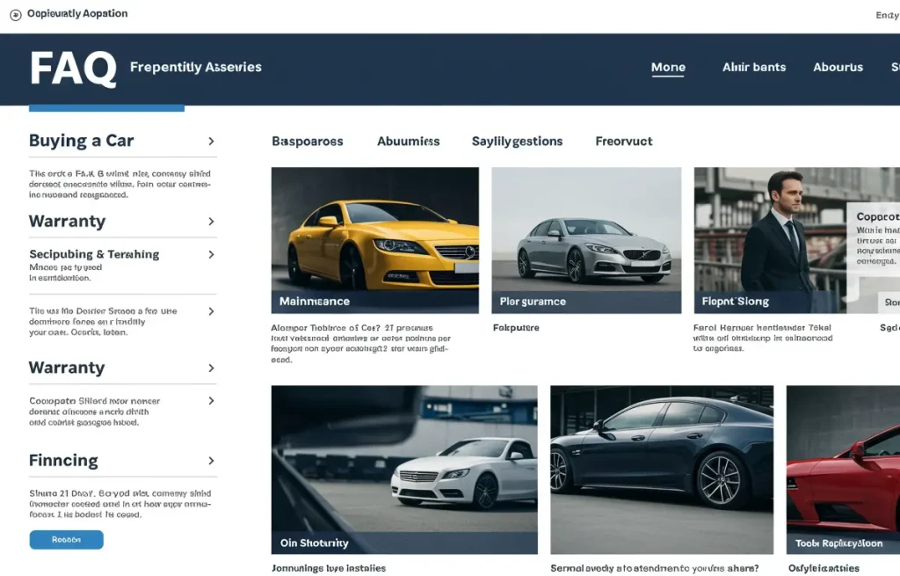This screenshot has width=900, height=576.
Task: Open the Secipubing & Terahing chevron
Action: point(211,255)
